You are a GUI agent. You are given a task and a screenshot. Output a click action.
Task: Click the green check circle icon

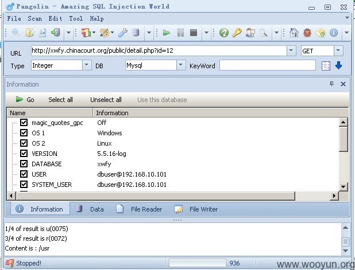pos(223,33)
